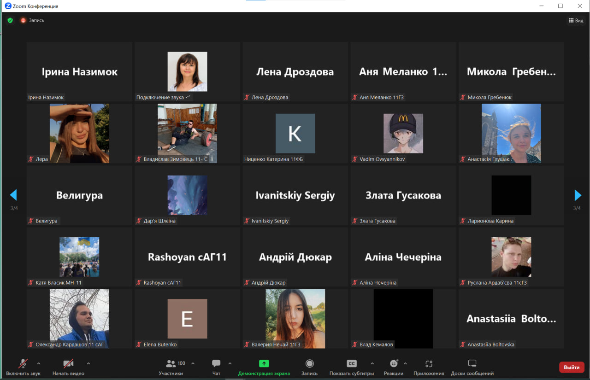Image resolution: width=590 pixels, height=380 pixels.
Task: Open the Вид view layout menu
Action: pos(576,20)
